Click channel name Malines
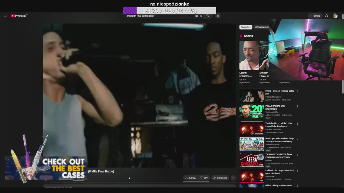344x193 pixels. (268, 176)
